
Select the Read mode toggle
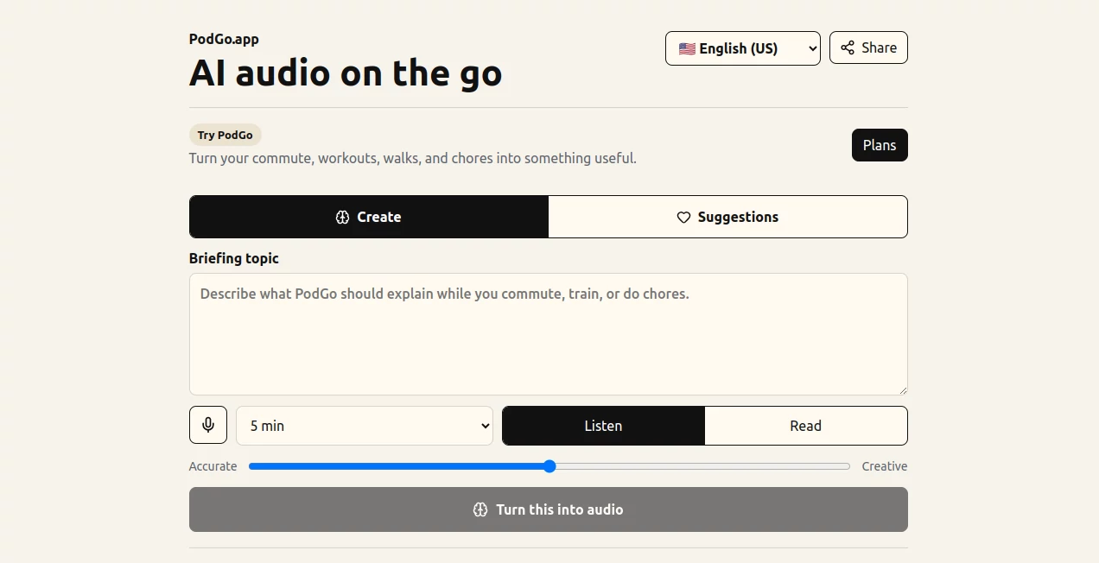(x=805, y=426)
